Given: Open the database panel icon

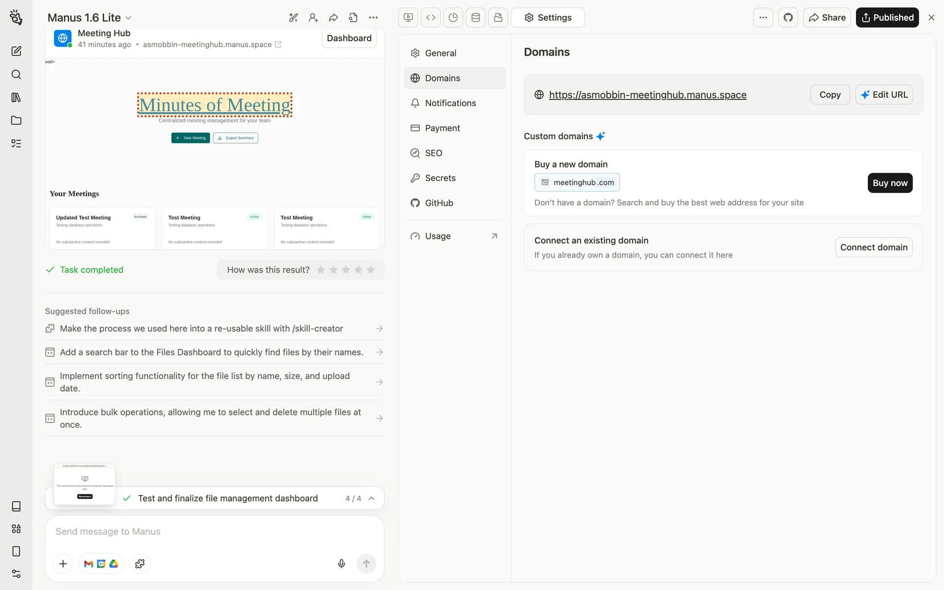Looking at the screenshot, I should click(x=475, y=18).
